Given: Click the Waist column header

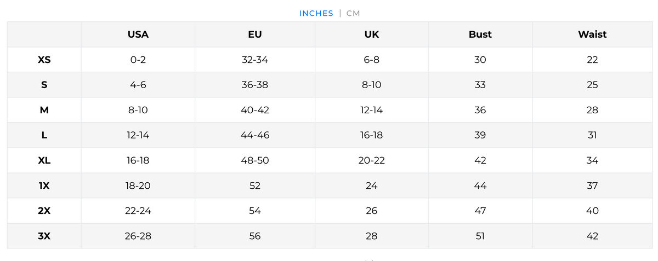Looking at the screenshot, I should [x=592, y=34].
